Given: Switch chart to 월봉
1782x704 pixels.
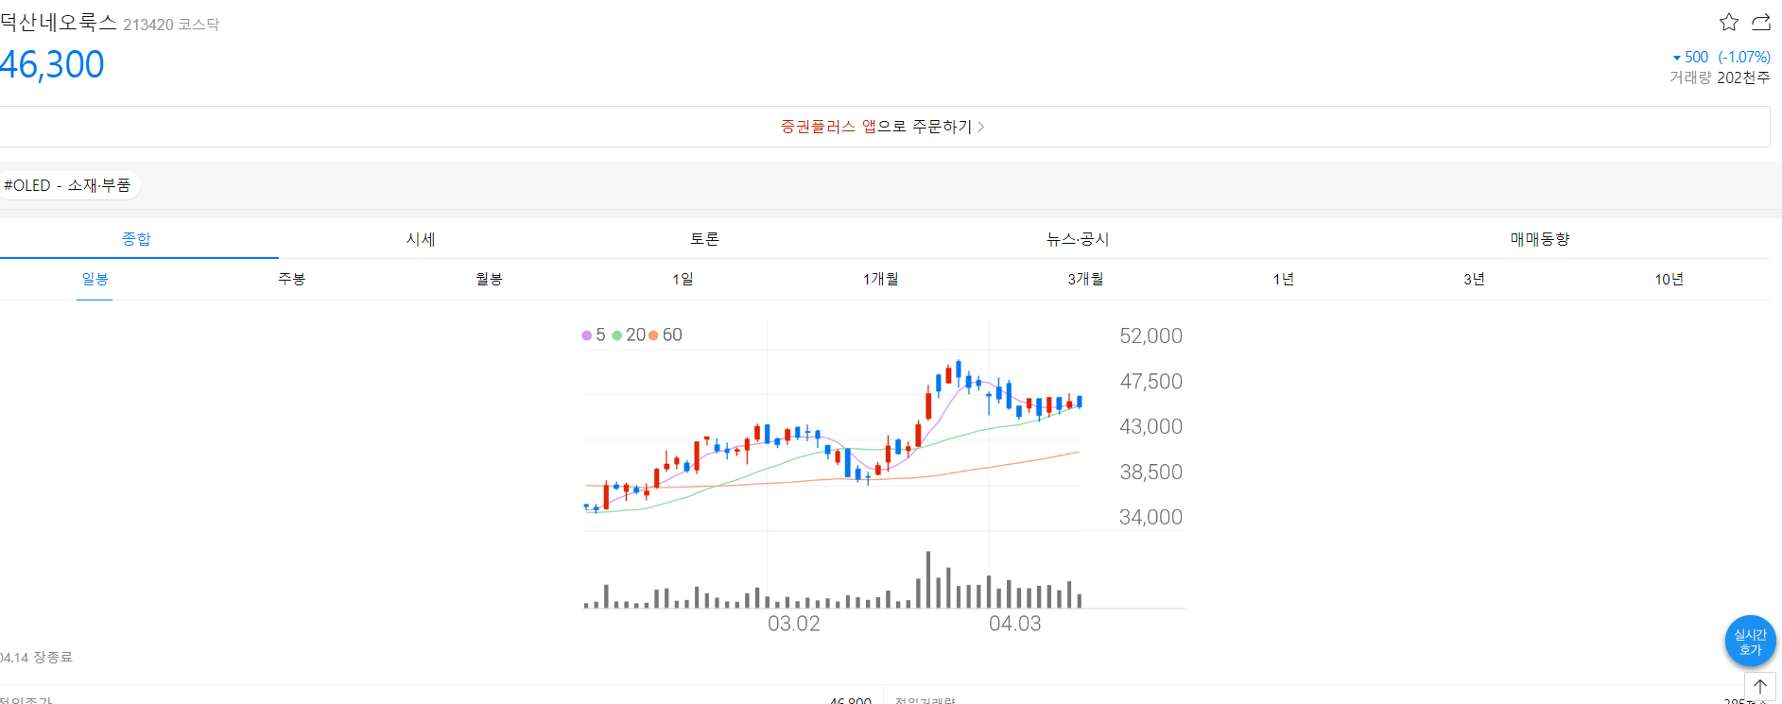Looking at the screenshot, I should click(x=489, y=279).
